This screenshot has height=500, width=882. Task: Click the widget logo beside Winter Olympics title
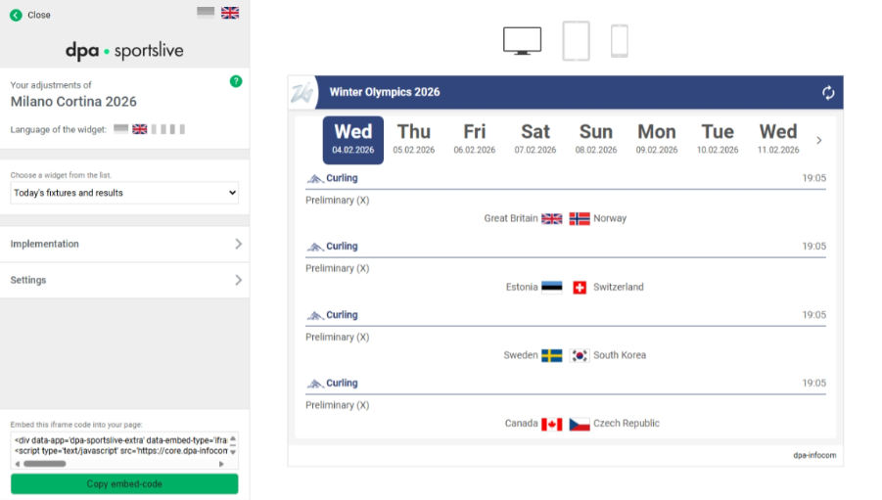[x=302, y=93]
